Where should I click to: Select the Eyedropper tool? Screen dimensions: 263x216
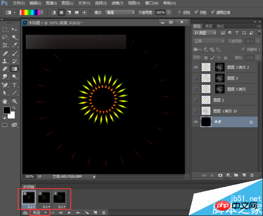point(14,45)
